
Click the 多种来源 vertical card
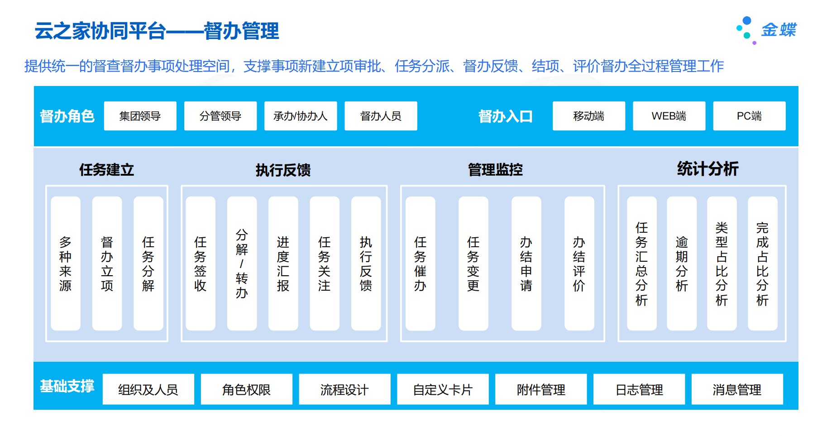66,263
